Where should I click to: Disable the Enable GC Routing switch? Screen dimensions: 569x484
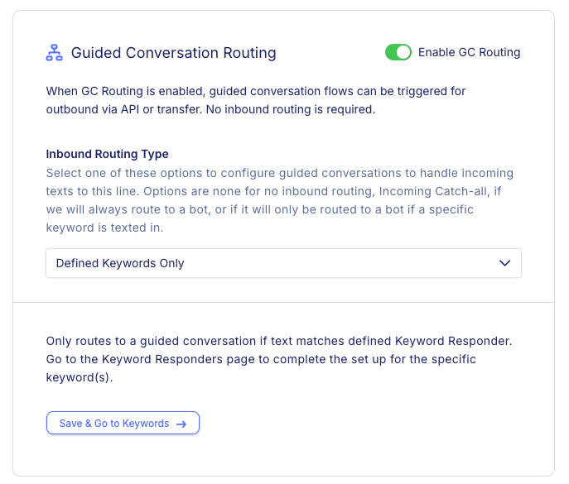click(398, 52)
